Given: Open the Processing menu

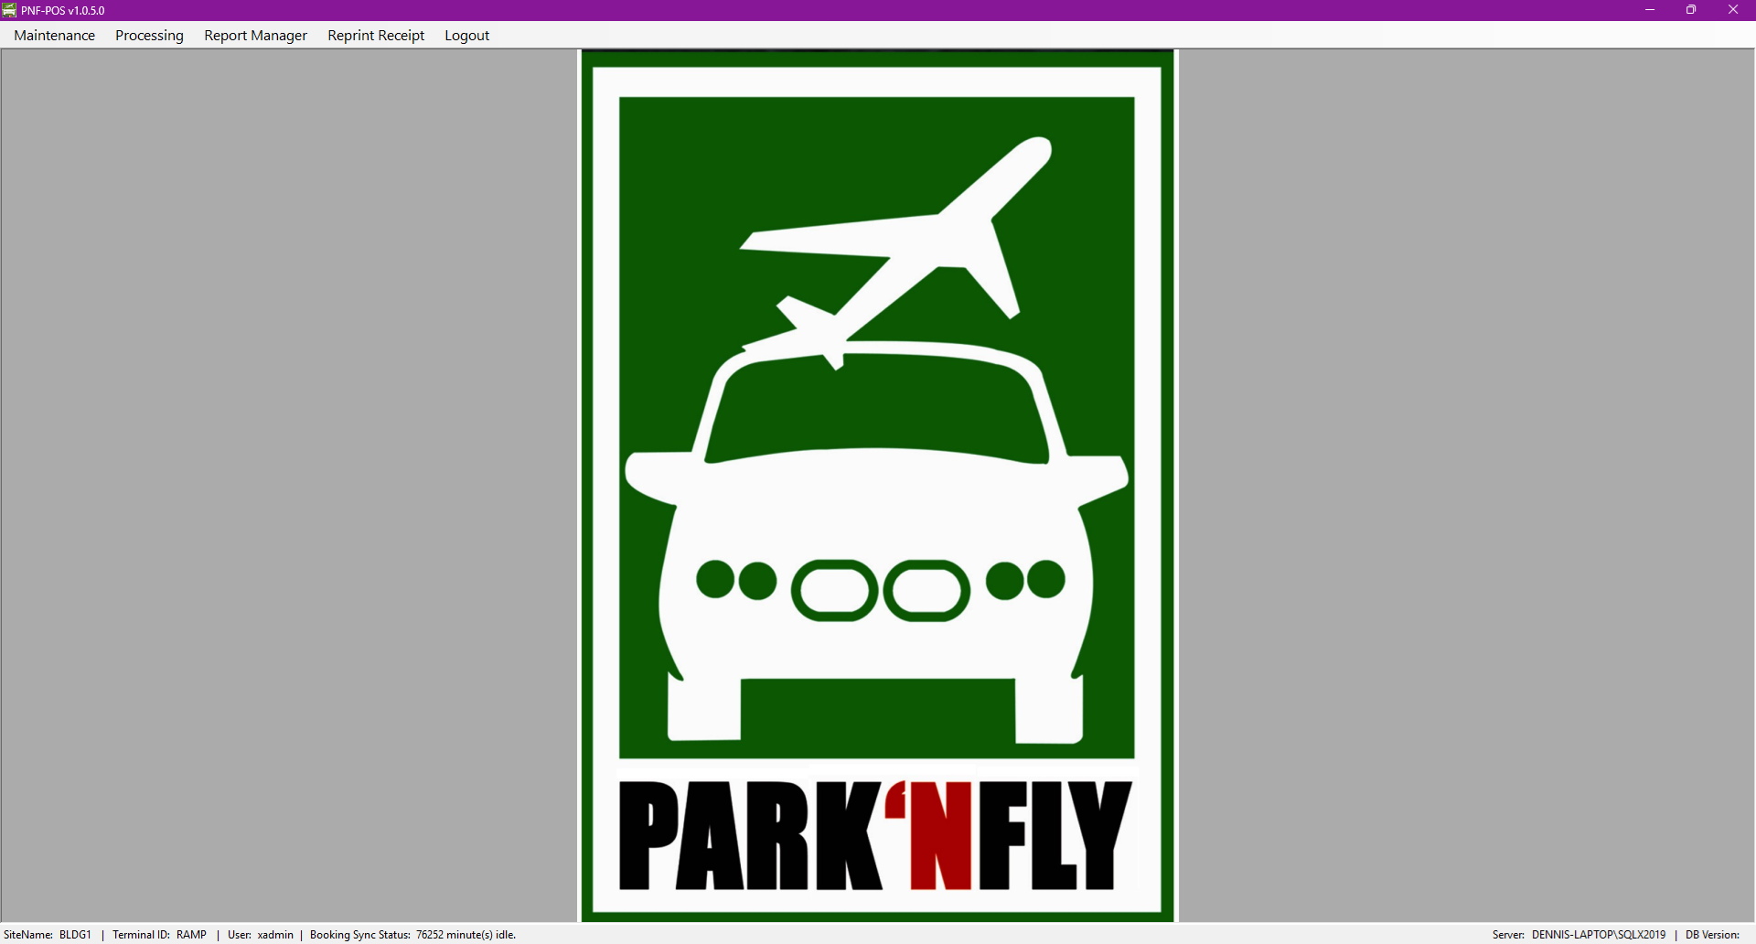Looking at the screenshot, I should [149, 36].
